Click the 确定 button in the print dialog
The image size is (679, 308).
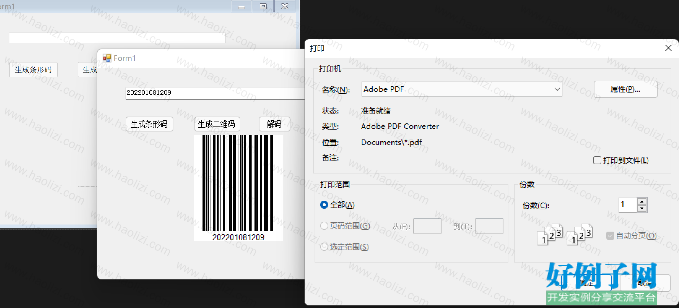click(x=586, y=283)
